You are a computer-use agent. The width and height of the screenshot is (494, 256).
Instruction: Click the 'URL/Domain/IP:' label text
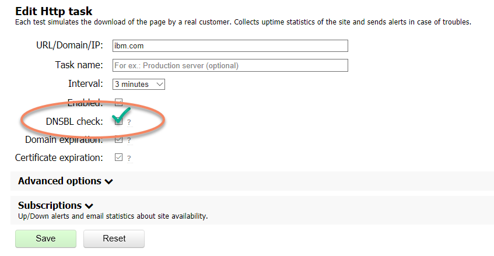point(69,45)
